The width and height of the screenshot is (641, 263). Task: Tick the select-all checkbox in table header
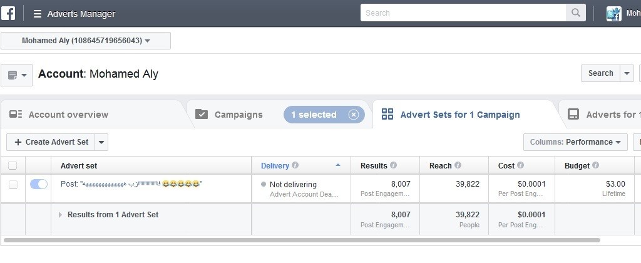click(x=13, y=166)
